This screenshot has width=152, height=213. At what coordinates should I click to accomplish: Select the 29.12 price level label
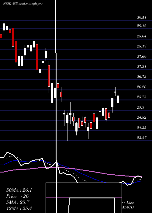tap(142, 26)
